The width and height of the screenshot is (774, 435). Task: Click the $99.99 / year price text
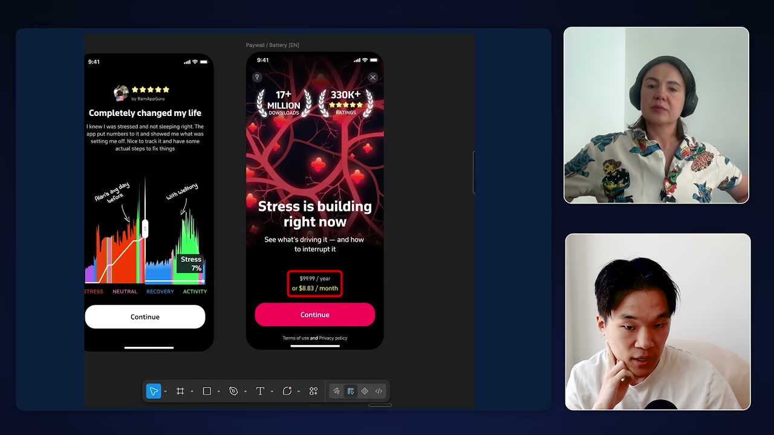click(315, 279)
